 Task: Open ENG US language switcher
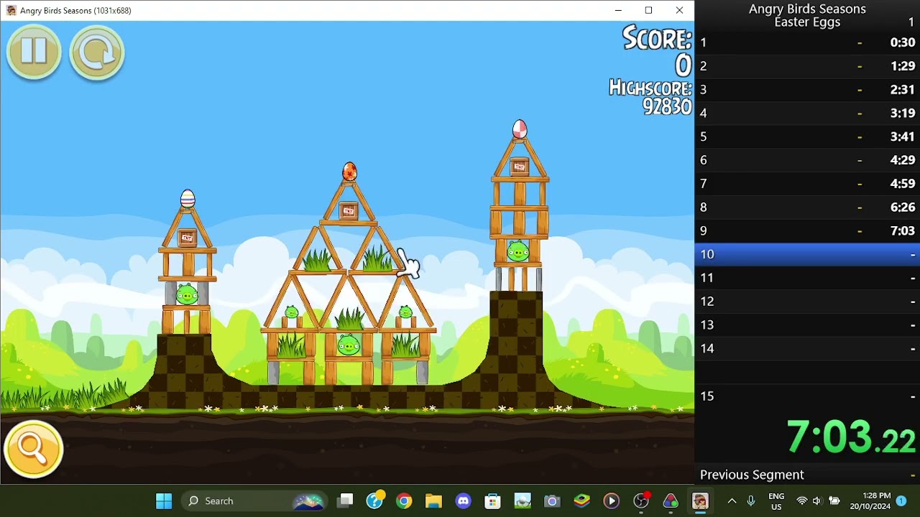pyautogui.click(x=776, y=501)
